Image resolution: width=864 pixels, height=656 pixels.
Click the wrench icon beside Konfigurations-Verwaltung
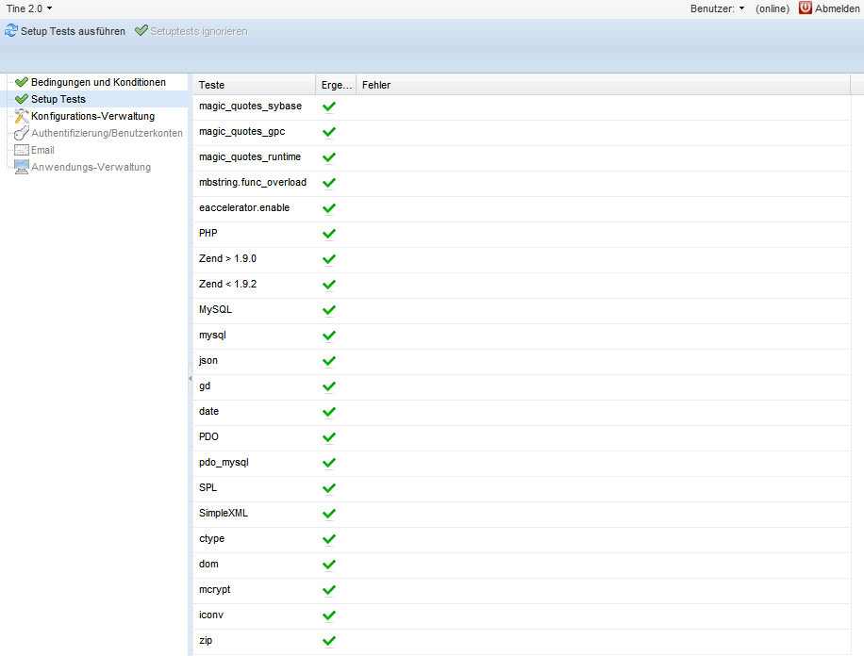tap(22, 116)
